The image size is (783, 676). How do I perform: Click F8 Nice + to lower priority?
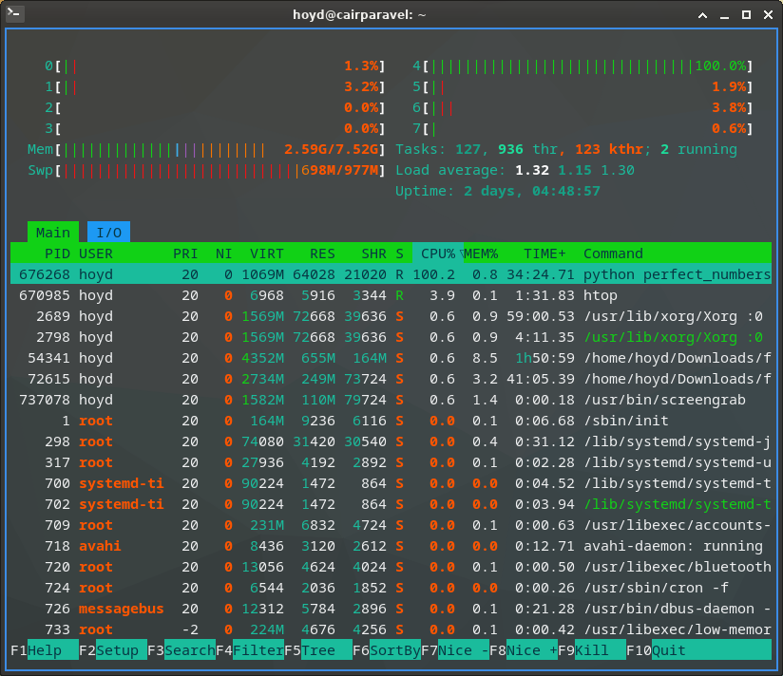coord(523,650)
